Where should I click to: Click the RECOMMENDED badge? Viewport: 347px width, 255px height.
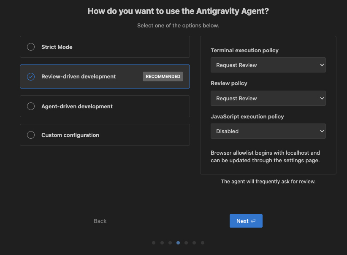click(163, 77)
